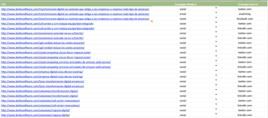Expand the medium dropdown in the mailchimp row

(x=216, y=13)
